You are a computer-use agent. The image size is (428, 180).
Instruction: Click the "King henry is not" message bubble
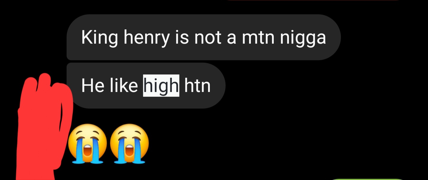[204, 37]
